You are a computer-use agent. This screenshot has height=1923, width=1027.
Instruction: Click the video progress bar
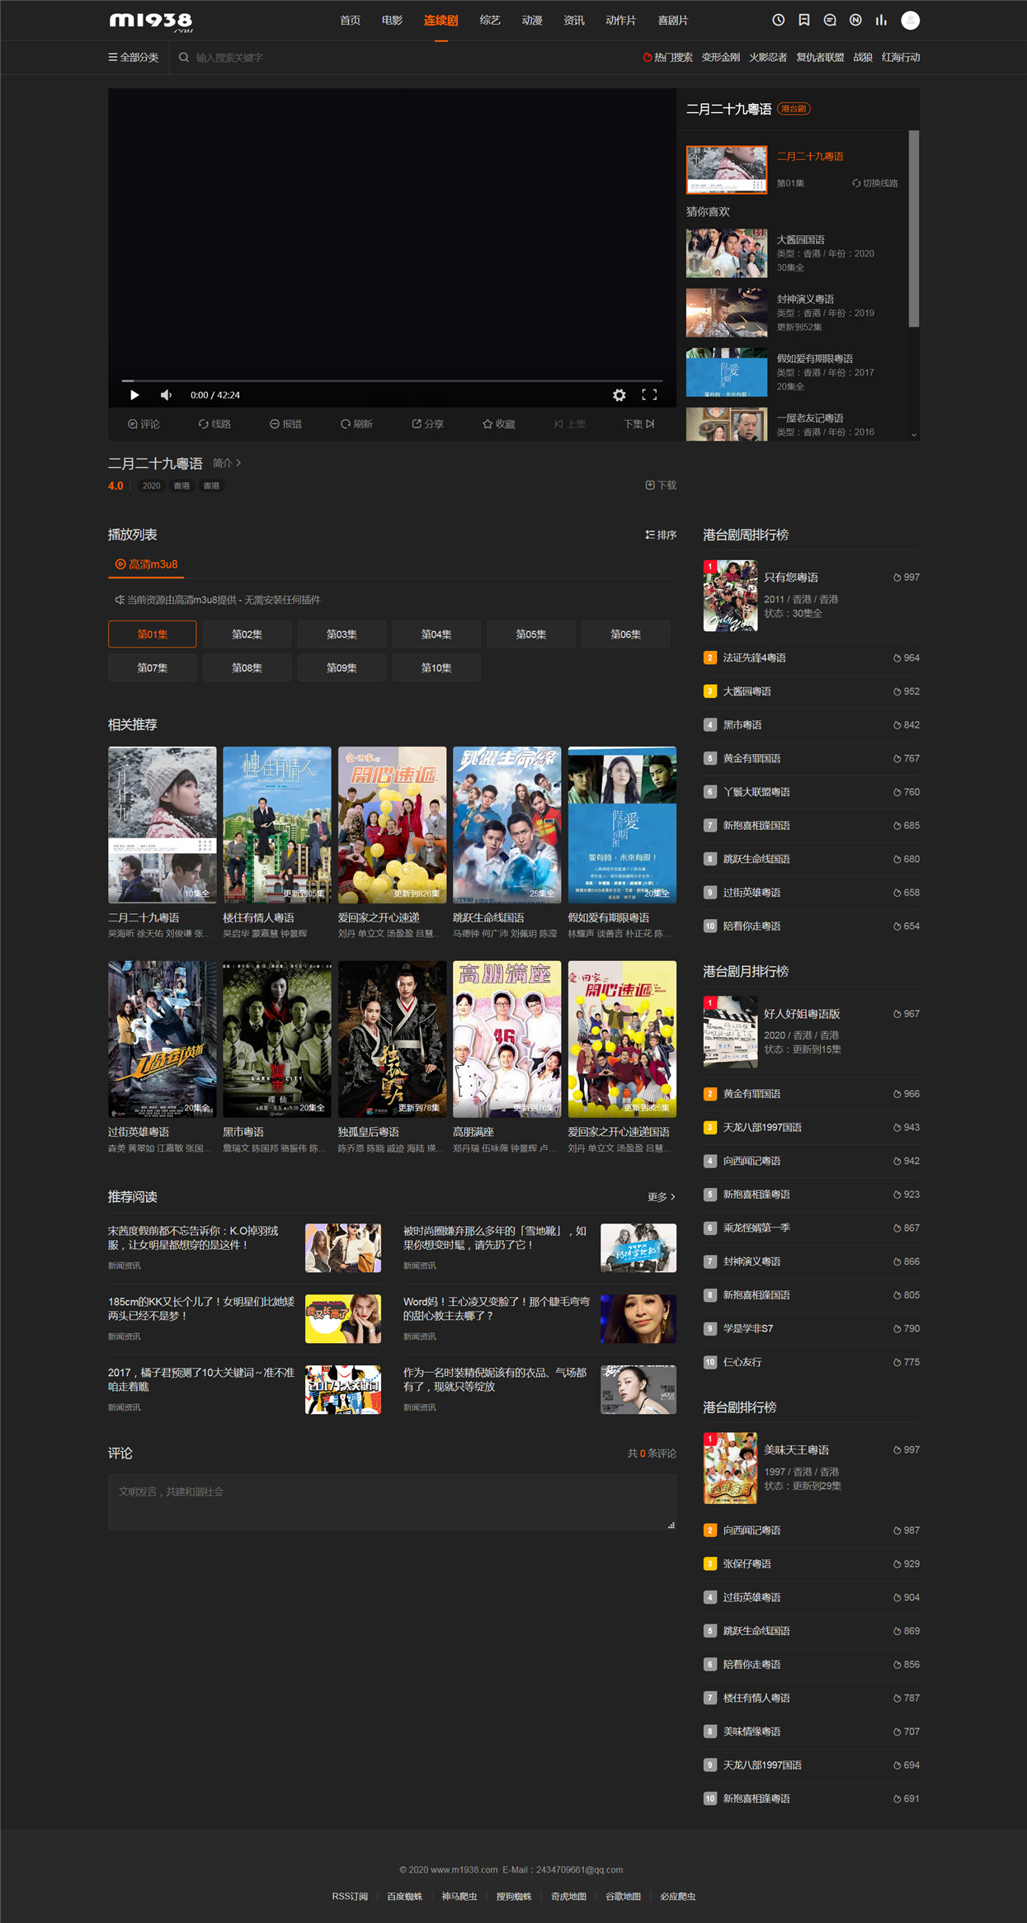point(392,380)
